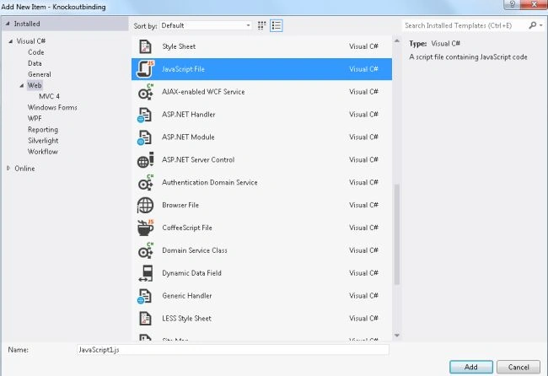Select the Online tree item
The width and height of the screenshot is (548, 376).
[x=24, y=169]
